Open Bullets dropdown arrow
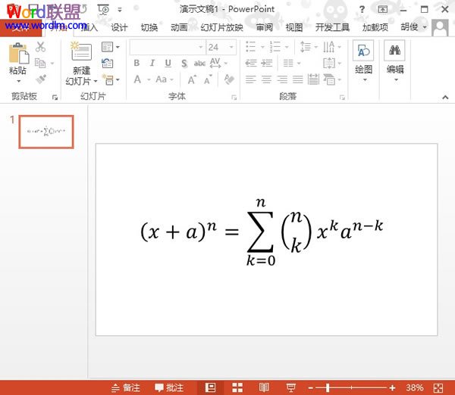455x395 pixels. 262,47
